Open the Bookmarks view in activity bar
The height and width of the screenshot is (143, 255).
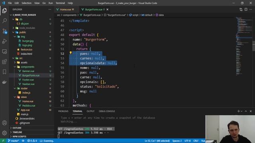[x=4, y=72]
